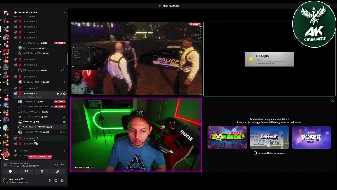The height and width of the screenshot is (190, 337).
Task: Turn on camera in voice panel
Action: click(x=10, y=172)
